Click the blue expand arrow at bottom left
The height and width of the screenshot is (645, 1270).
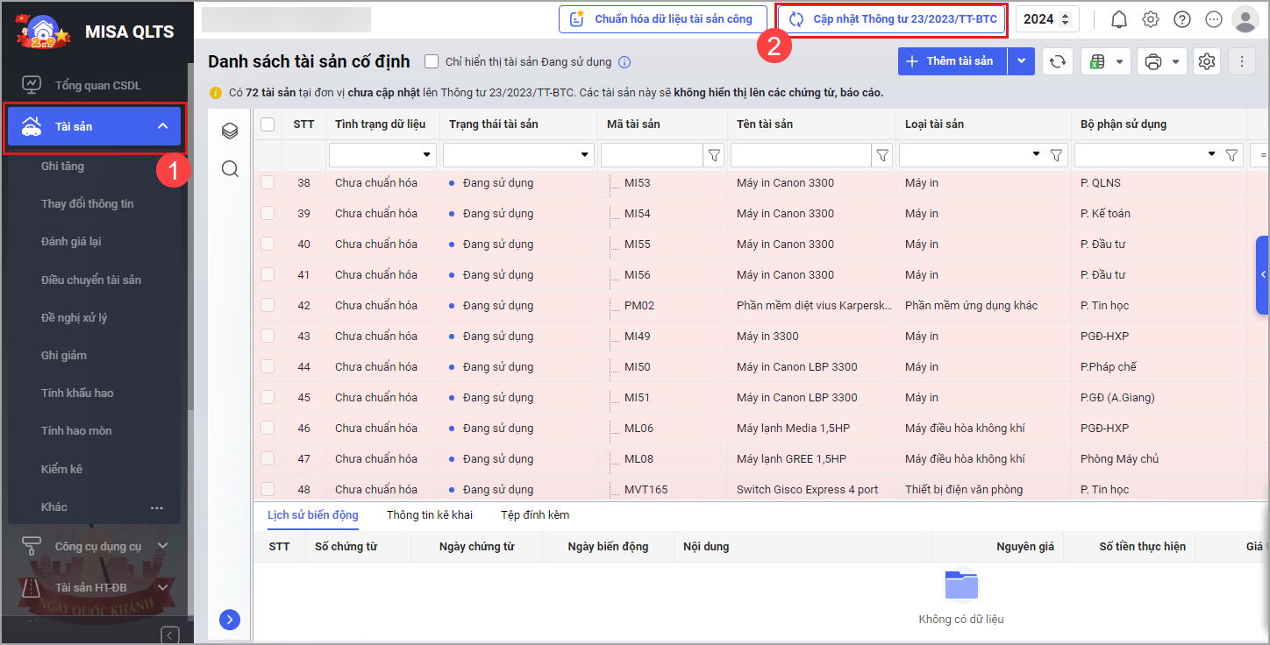tap(229, 620)
